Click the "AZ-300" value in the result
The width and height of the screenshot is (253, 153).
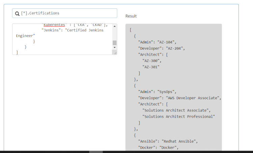tap(152, 61)
